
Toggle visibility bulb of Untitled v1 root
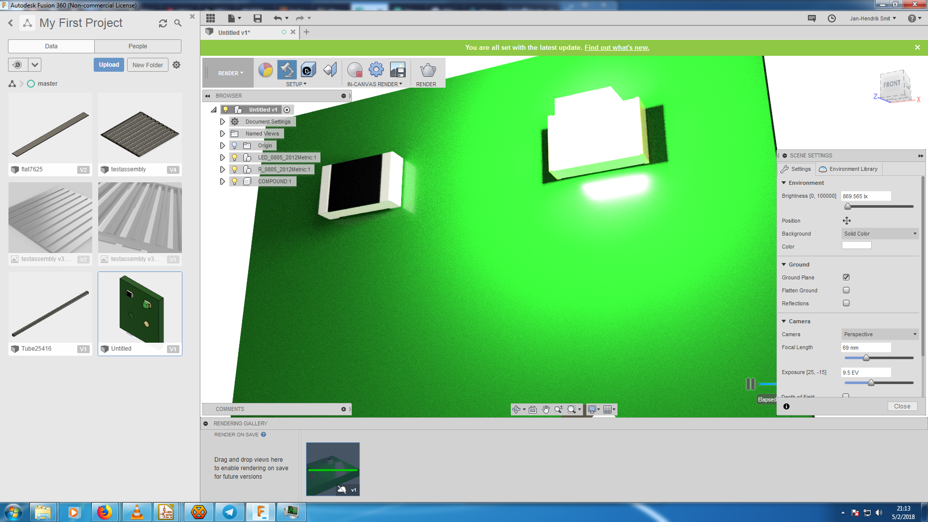coord(226,110)
